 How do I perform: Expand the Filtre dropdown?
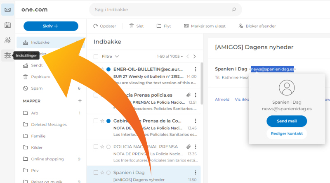point(111,56)
